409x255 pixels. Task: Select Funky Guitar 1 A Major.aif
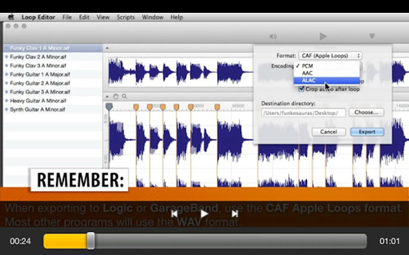(53, 75)
